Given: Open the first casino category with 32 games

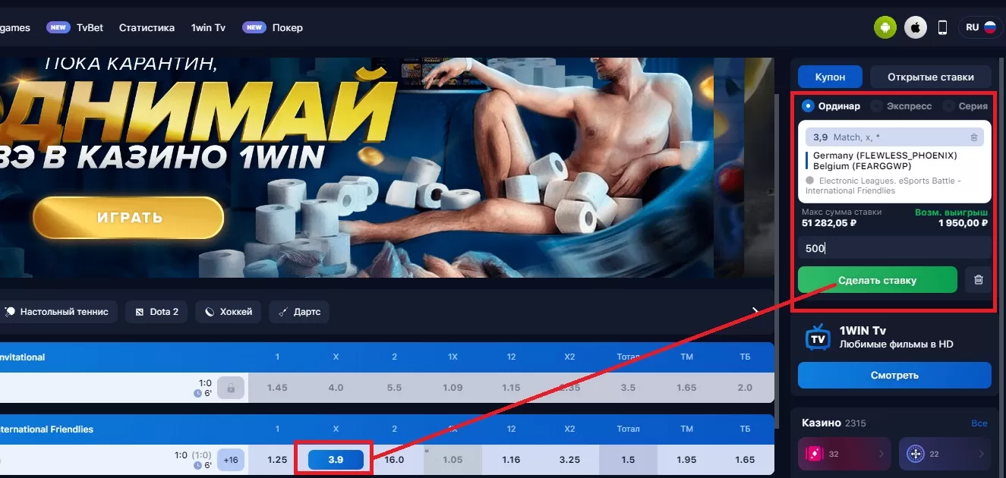Looking at the screenshot, I should pos(844,454).
